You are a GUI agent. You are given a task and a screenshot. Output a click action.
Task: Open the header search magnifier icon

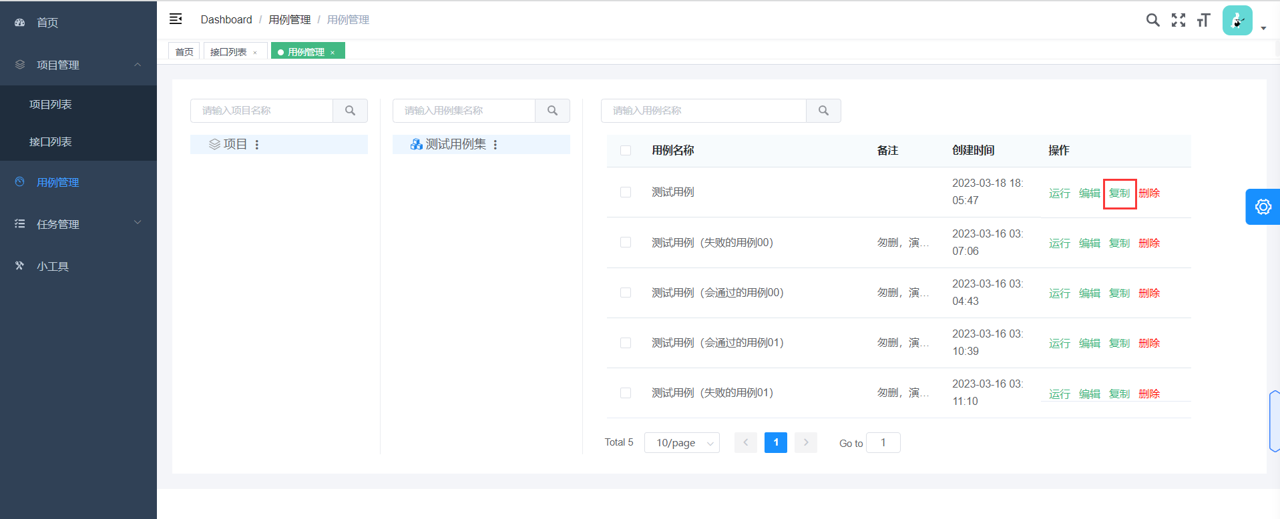1152,20
